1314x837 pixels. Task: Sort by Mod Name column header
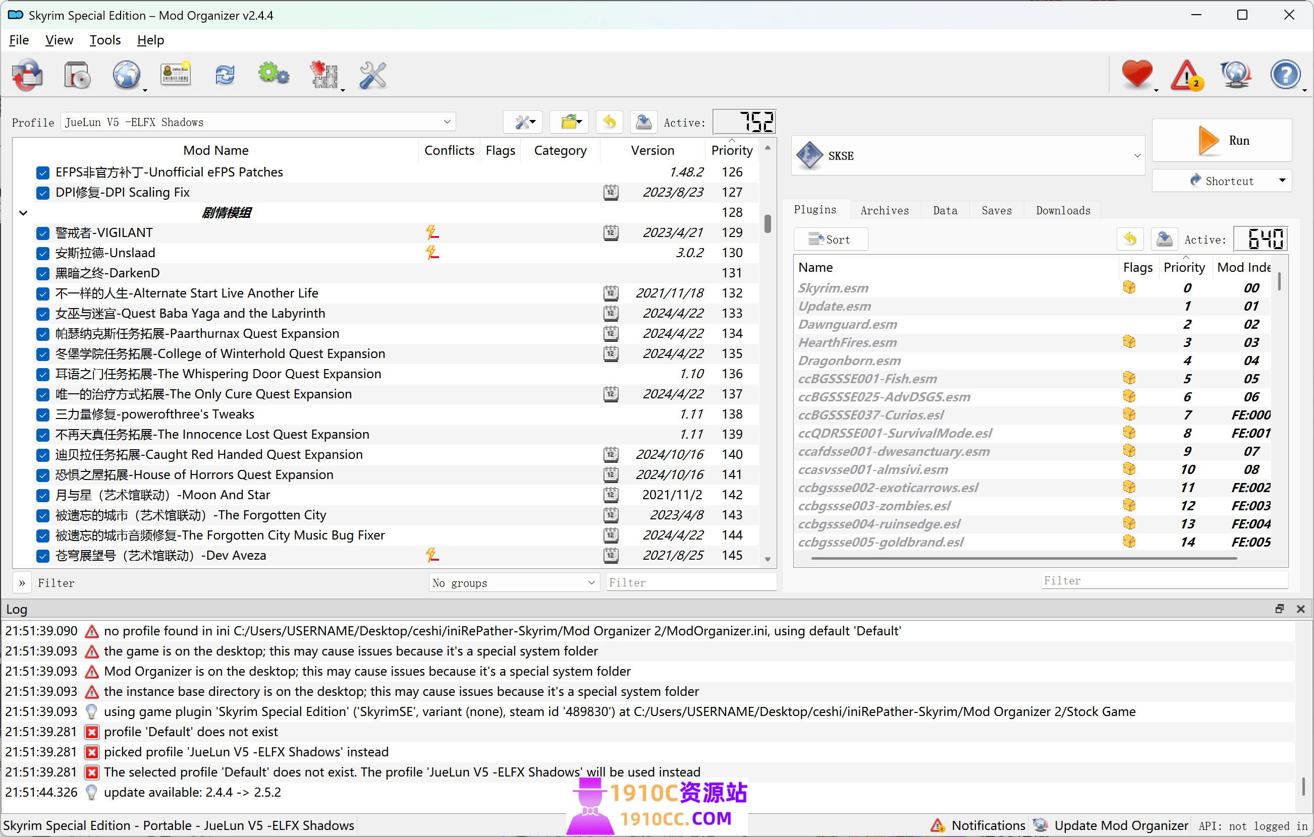point(215,150)
